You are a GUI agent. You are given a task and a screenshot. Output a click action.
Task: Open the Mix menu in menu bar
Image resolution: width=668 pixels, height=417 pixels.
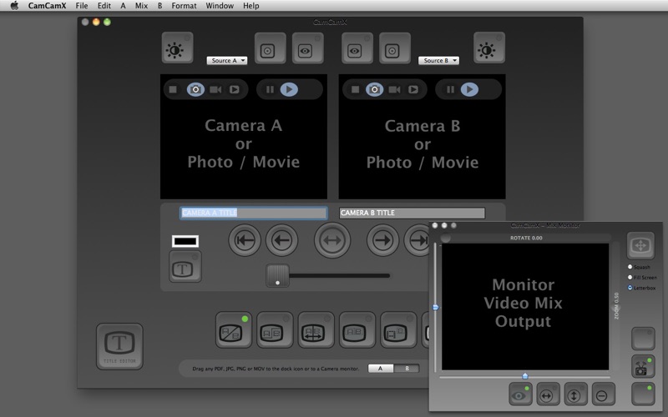[x=141, y=6]
